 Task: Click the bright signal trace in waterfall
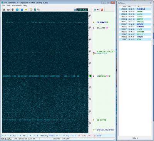(41, 76)
